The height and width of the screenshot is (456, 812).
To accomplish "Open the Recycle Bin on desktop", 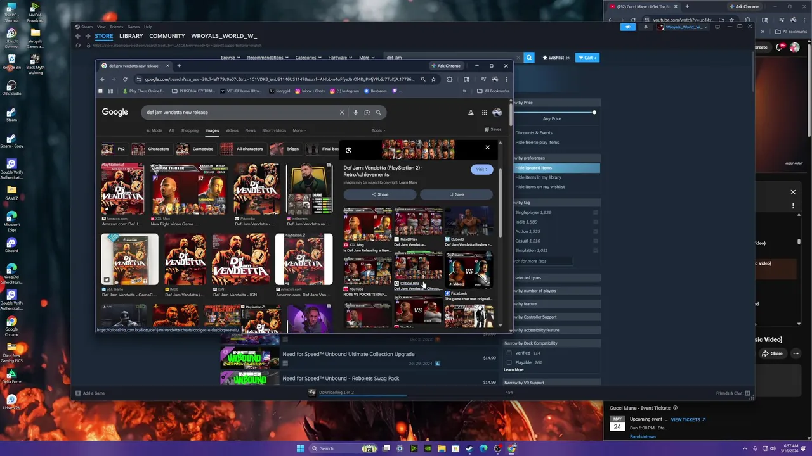I will click(x=11, y=62).
